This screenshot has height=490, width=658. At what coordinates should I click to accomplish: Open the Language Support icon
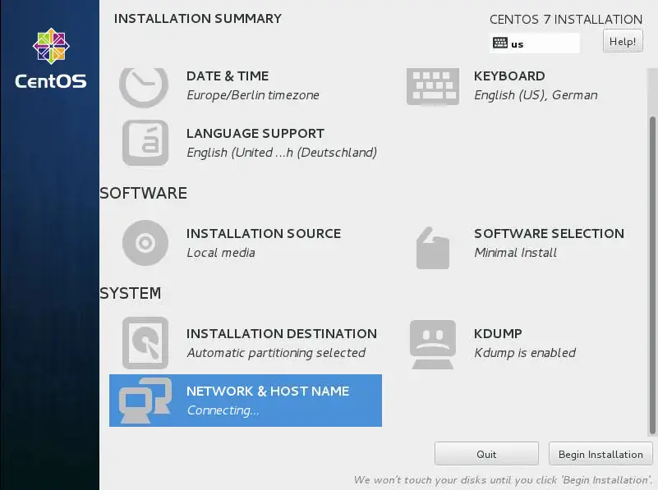[145, 143]
